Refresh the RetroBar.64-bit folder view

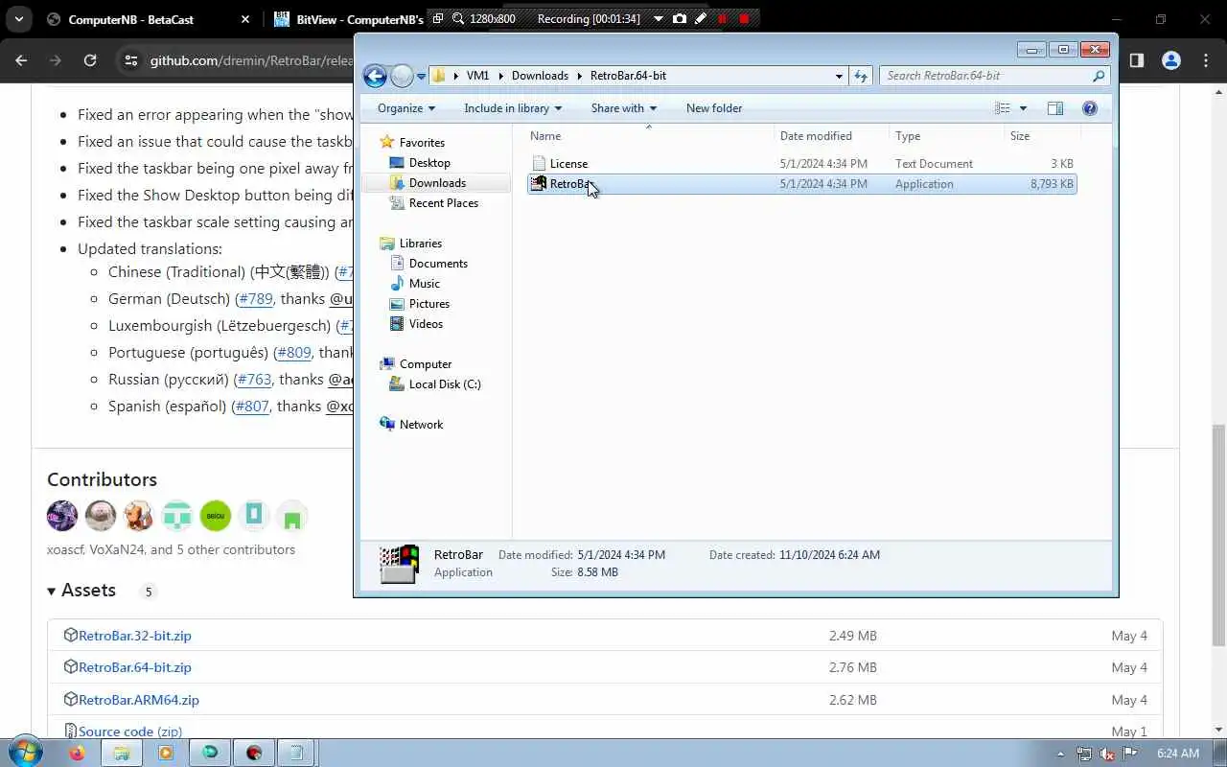[861, 76]
